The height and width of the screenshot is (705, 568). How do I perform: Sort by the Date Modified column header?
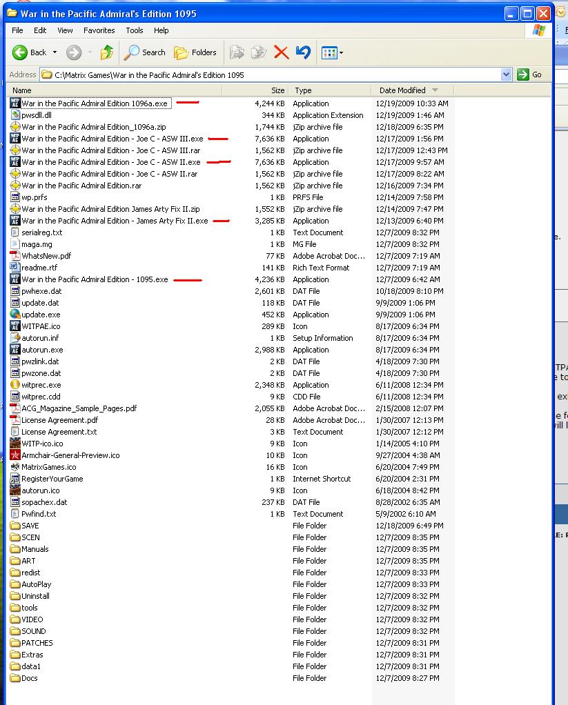(x=413, y=90)
